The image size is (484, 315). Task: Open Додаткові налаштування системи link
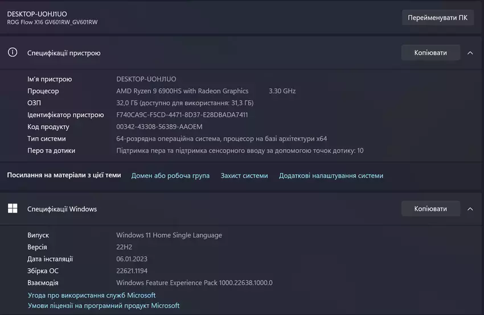tap(331, 176)
